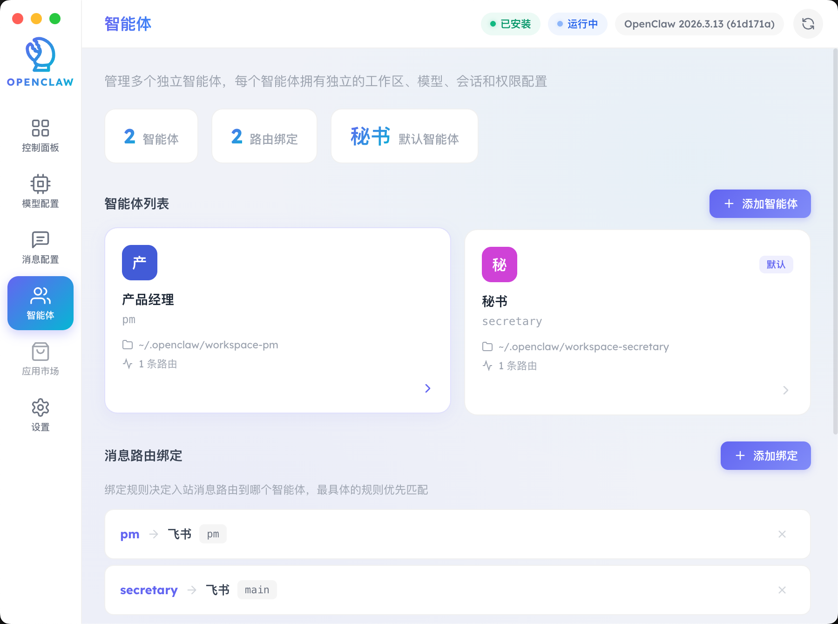The image size is (838, 624).
Task: Open the 控制面板 sidebar panel
Action: tap(41, 136)
